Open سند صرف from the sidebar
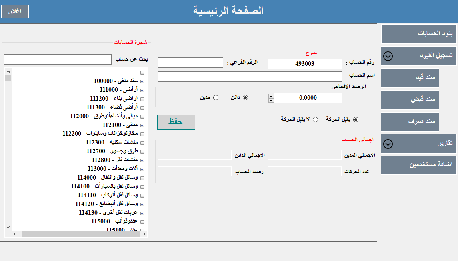This screenshot has height=261, width=458. (x=410, y=122)
